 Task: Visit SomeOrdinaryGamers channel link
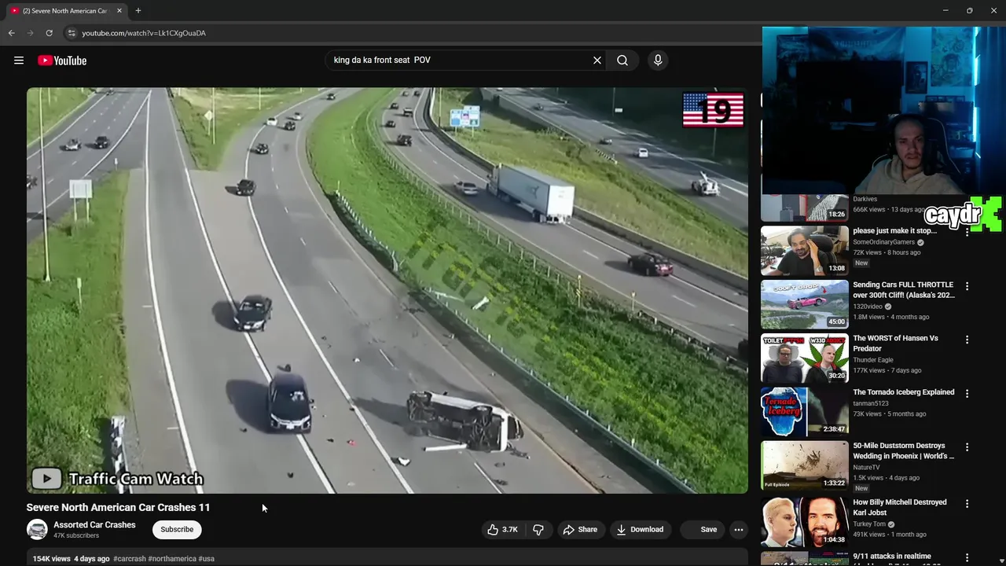coord(884,242)
